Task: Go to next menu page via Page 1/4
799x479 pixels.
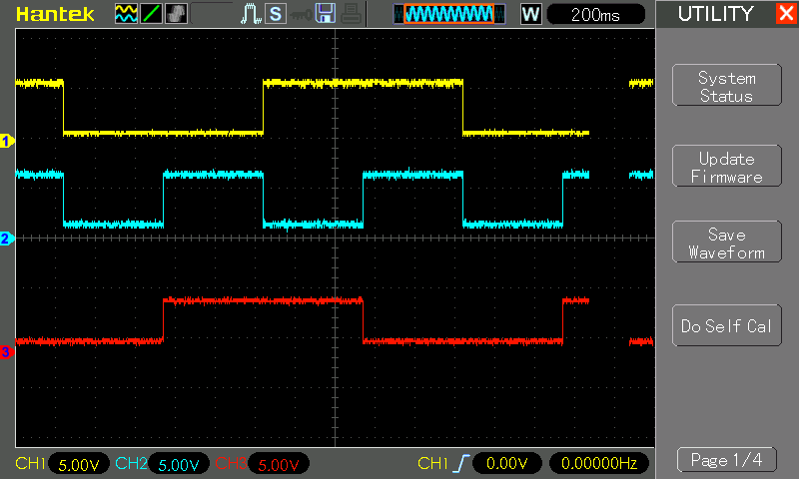Action: point(726,460)
